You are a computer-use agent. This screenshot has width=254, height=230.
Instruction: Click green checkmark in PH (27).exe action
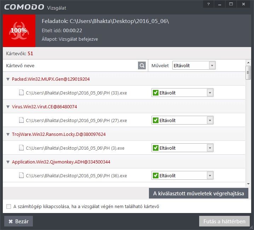tap(156, 120)
